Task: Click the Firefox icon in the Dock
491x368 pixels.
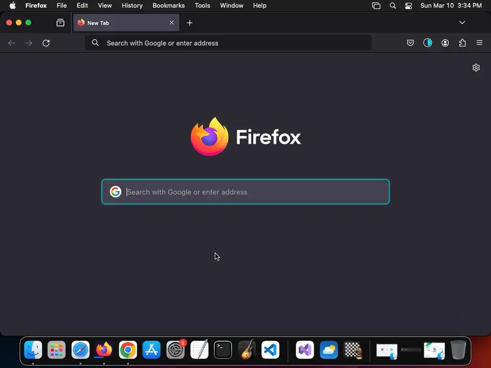Action: tap(104, 349)
